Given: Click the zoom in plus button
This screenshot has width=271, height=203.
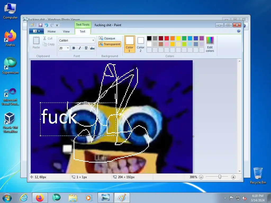Looking at the screenshot, I should pos(233,177).
